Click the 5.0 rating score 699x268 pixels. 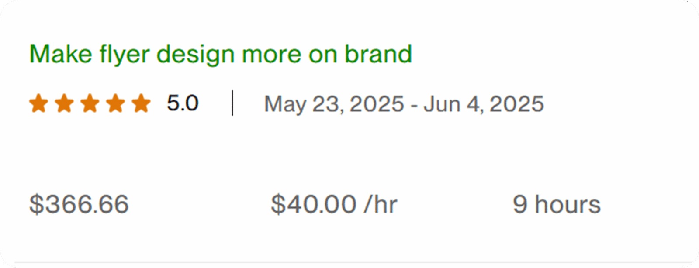point(183,103)
